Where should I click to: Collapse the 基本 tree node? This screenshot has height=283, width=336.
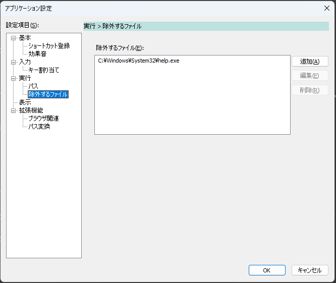tap(13, 38)
